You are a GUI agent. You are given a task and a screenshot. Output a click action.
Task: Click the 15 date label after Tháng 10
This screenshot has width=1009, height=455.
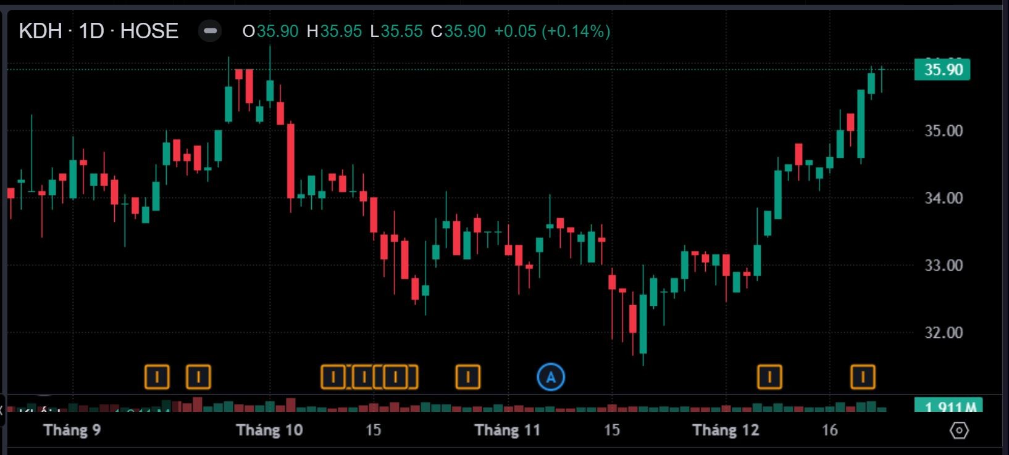373,430
